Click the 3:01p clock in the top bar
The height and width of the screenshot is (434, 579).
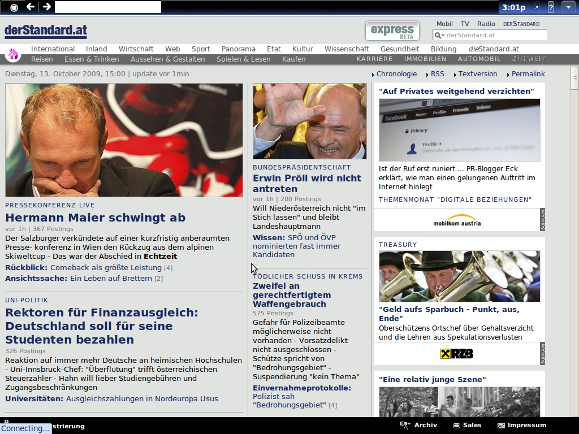(x=513, y=7)
